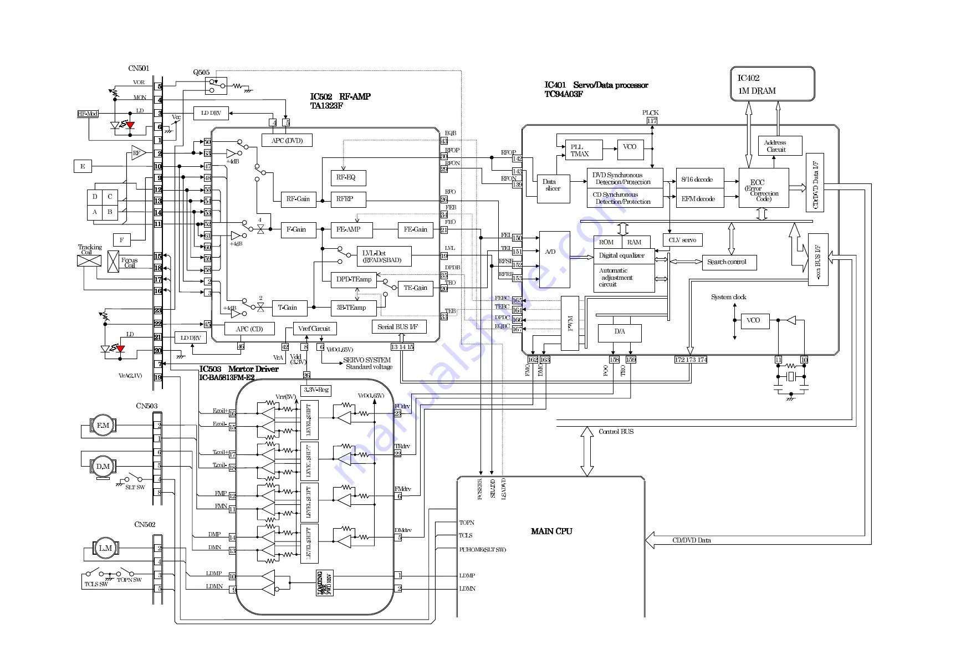Click the ECC Error Correction Code block
This screenshot has height=660, width=966.
[x=764, y=188]
